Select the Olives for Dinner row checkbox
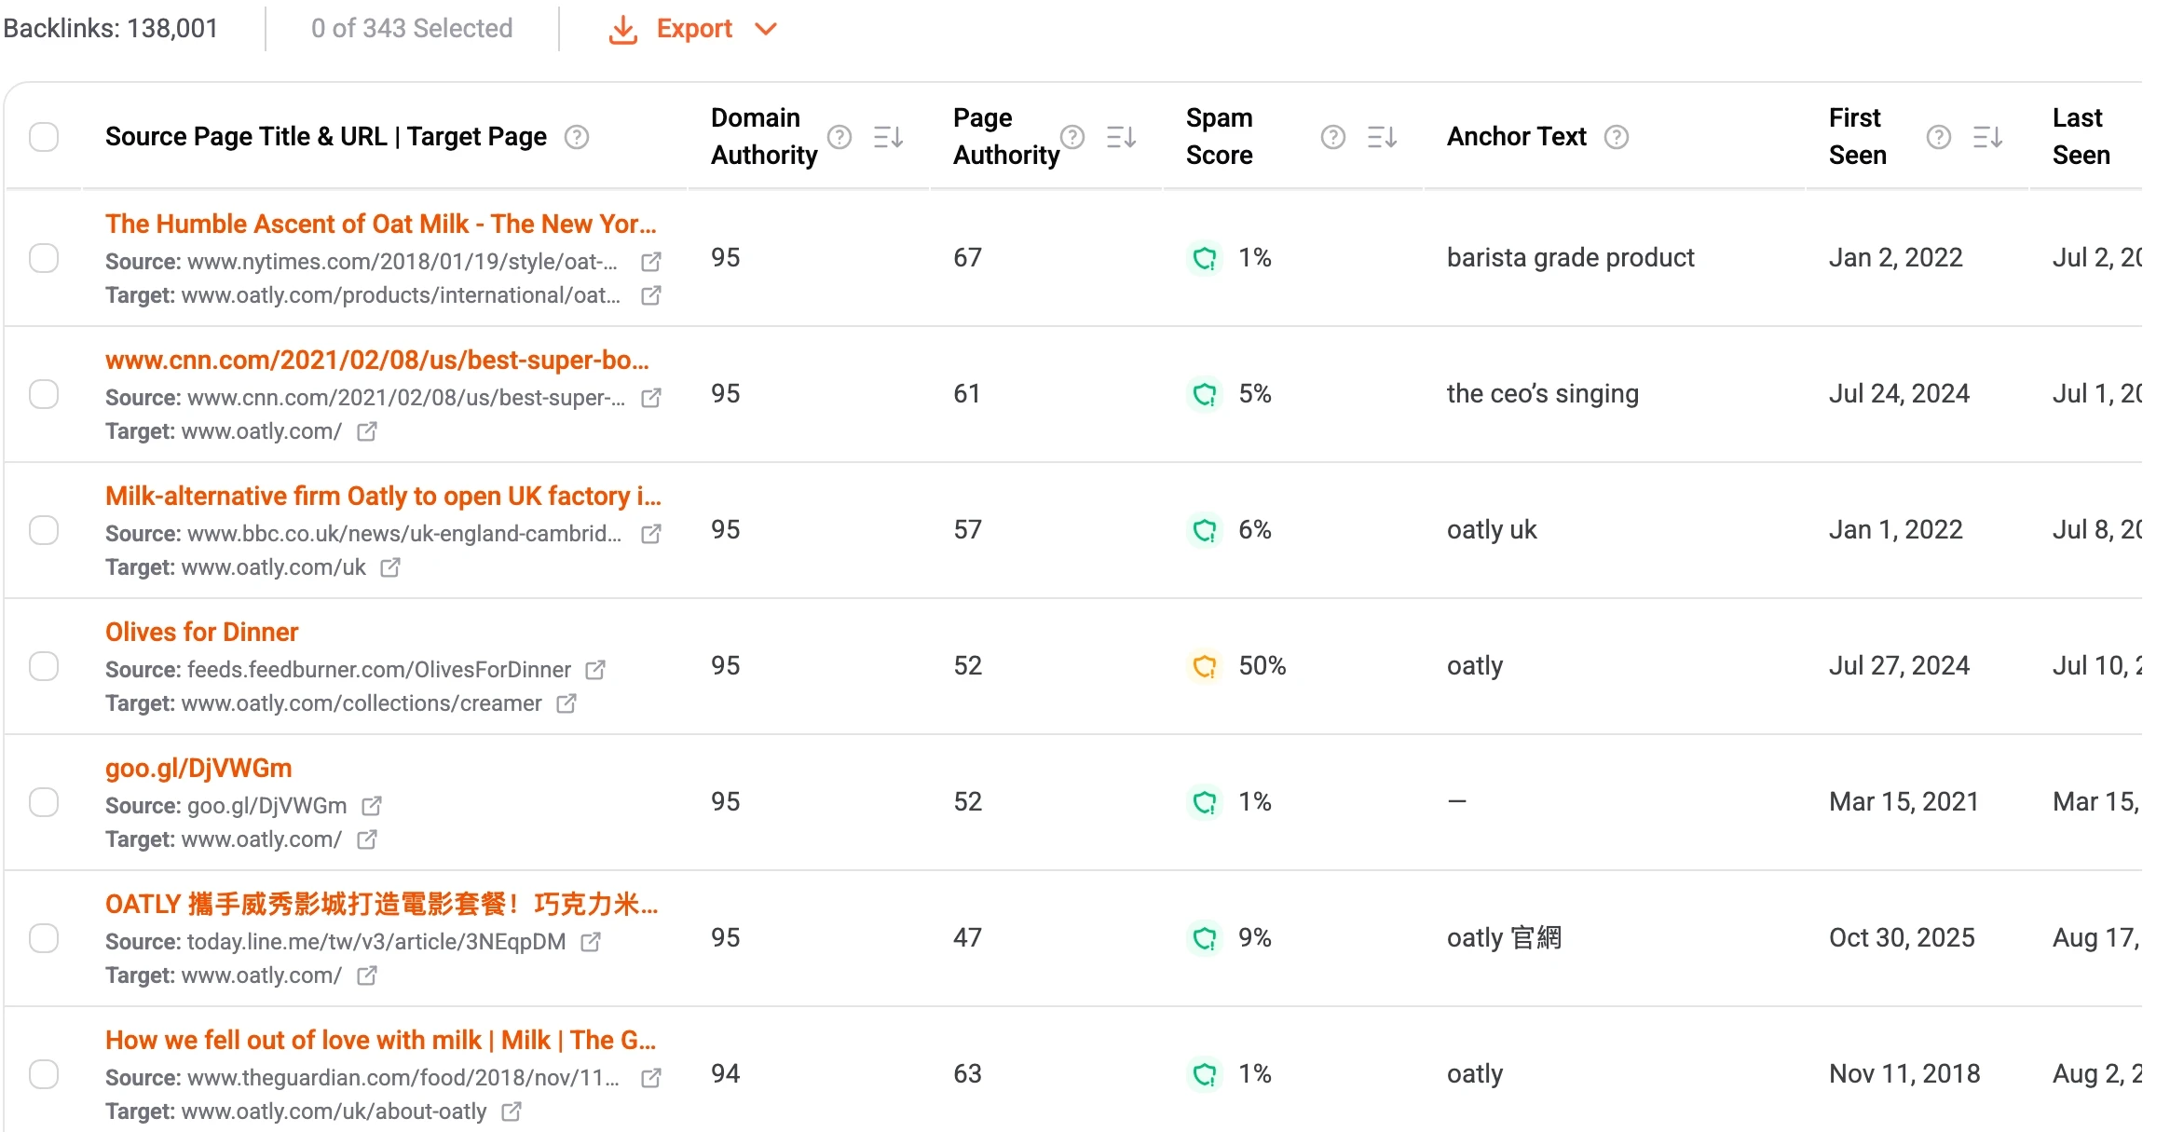Screen dimensions: 2170x1132 (x=44, y=666)
